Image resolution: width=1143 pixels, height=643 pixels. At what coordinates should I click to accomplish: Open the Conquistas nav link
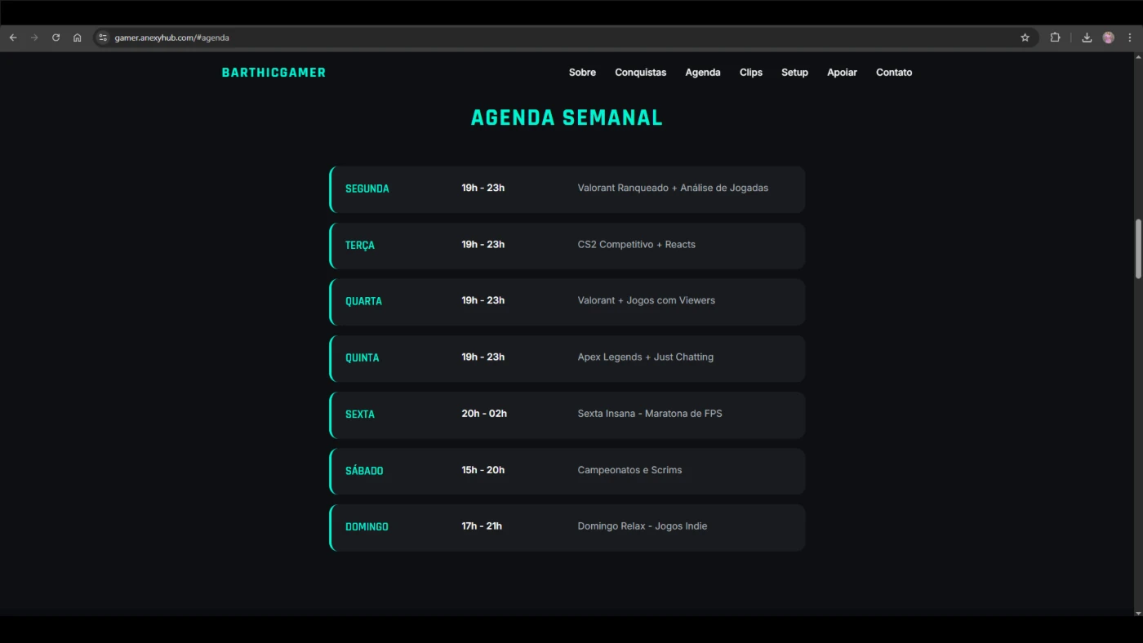click(x=640, y=73)
